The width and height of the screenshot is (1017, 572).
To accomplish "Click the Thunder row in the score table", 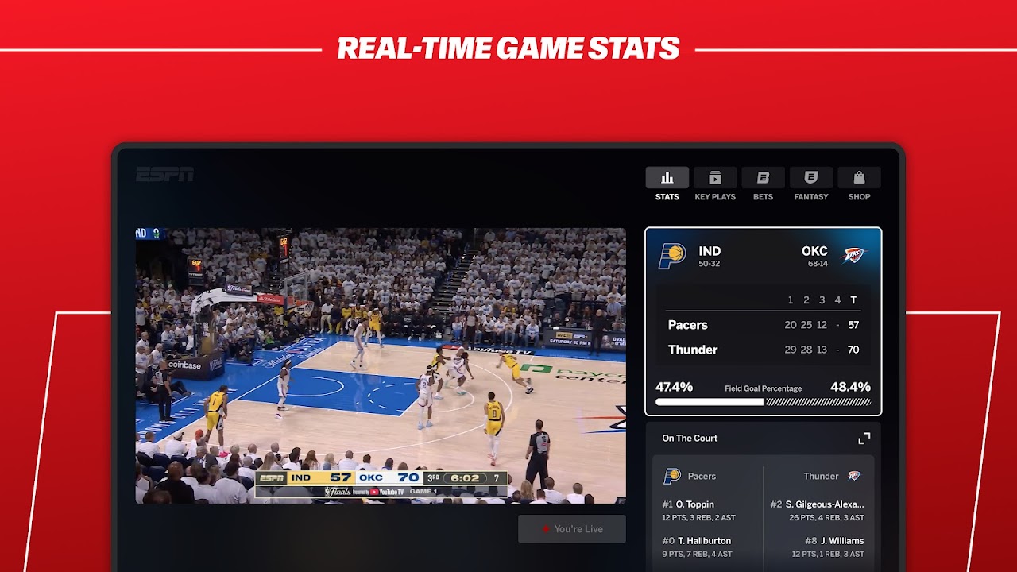I will point(763,350).
